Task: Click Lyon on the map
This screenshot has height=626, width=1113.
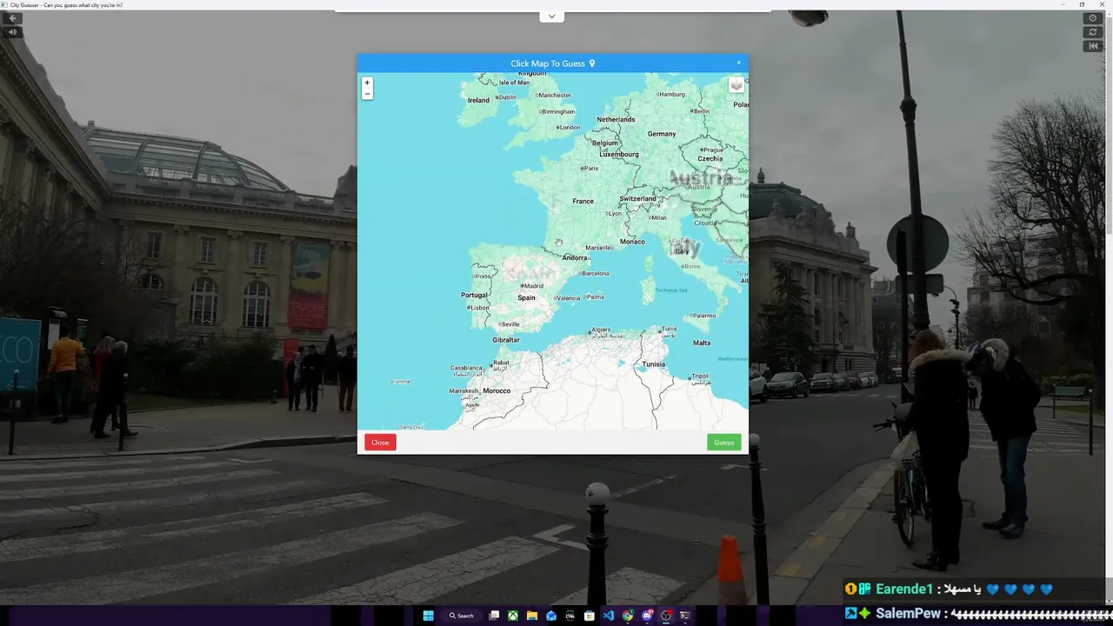Action: point(615,213)
